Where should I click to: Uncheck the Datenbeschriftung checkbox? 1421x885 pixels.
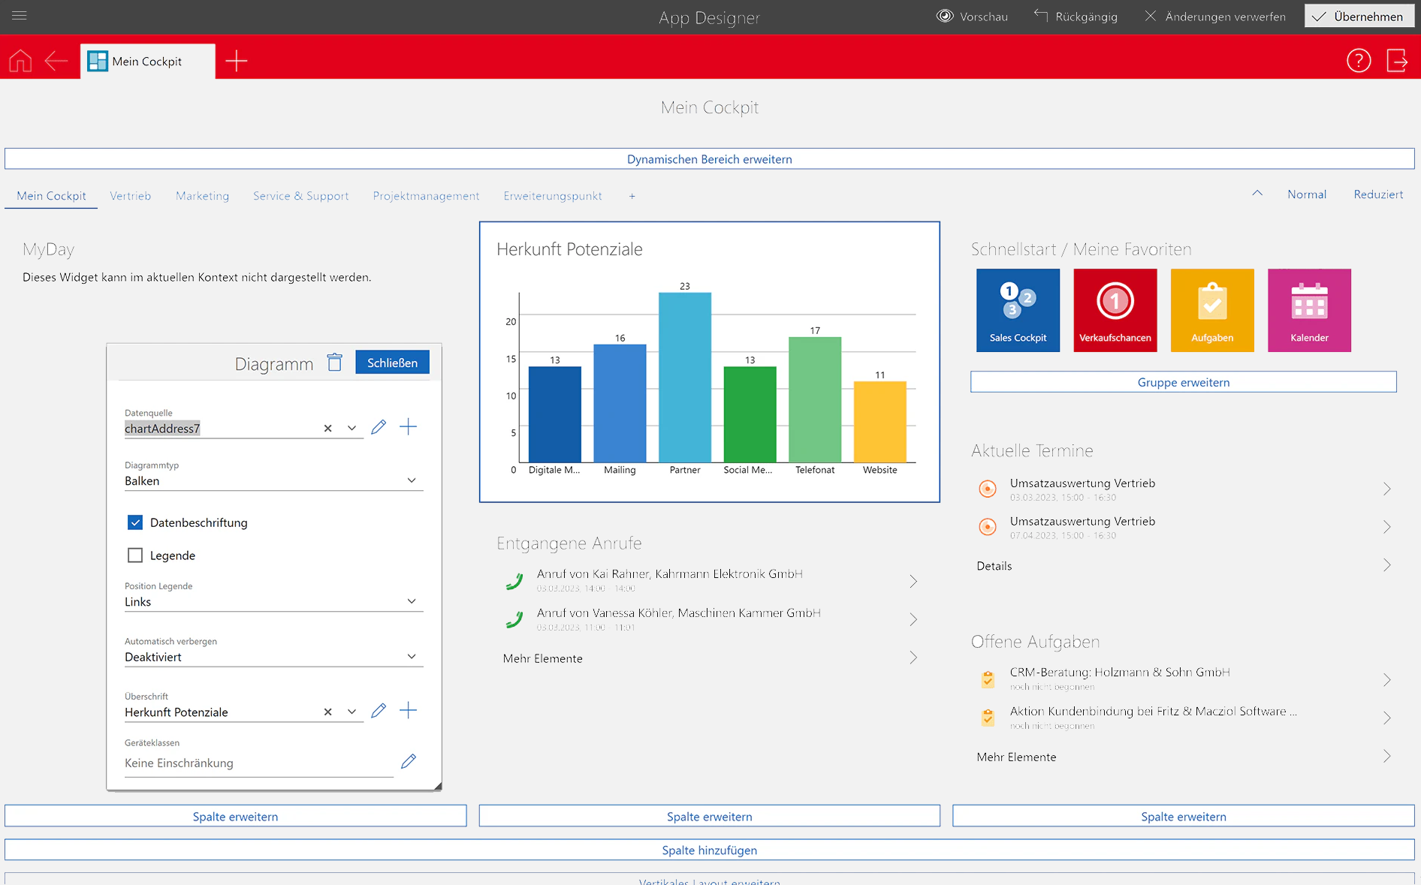tap(135, 522)
